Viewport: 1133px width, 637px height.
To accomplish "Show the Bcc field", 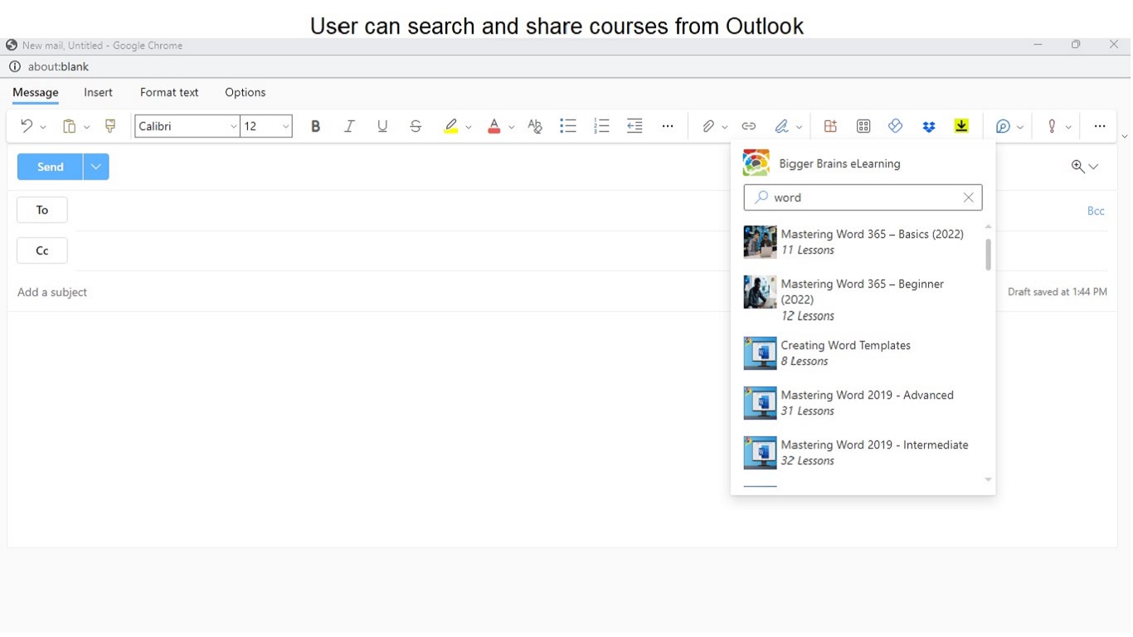I will [x=1096, y=211].
